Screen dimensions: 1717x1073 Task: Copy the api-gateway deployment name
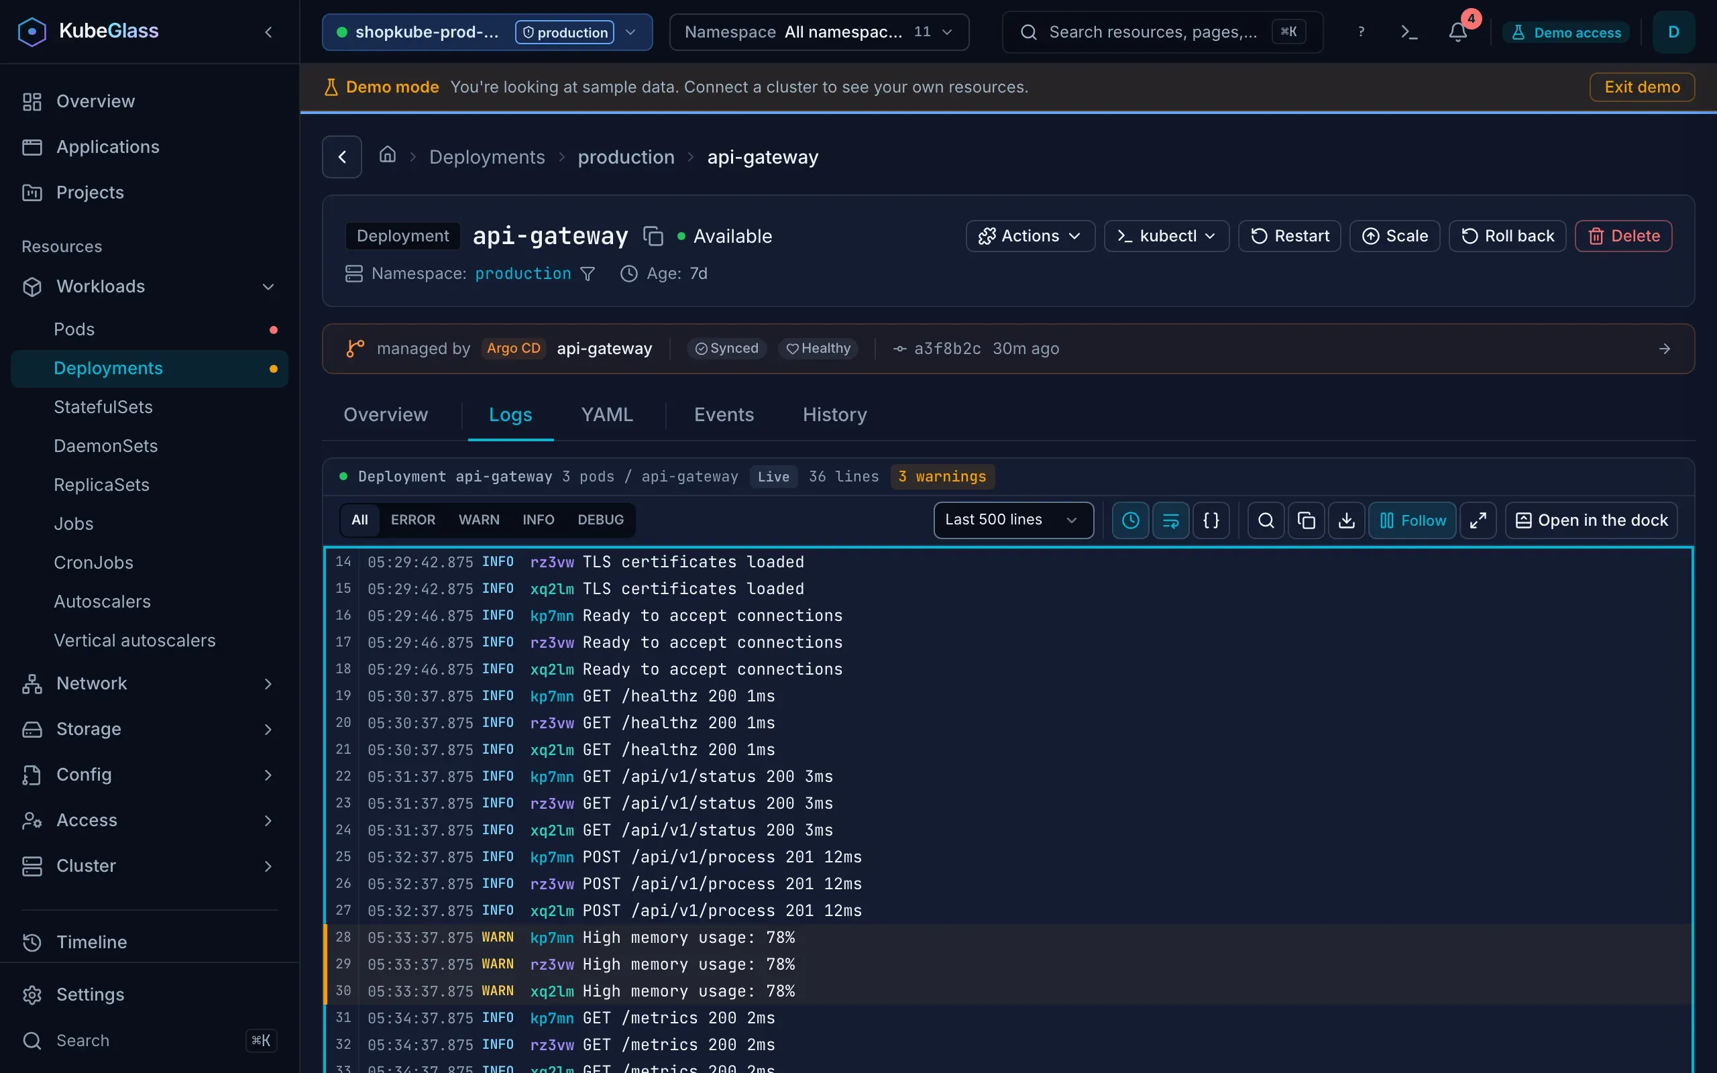(653, 235)
